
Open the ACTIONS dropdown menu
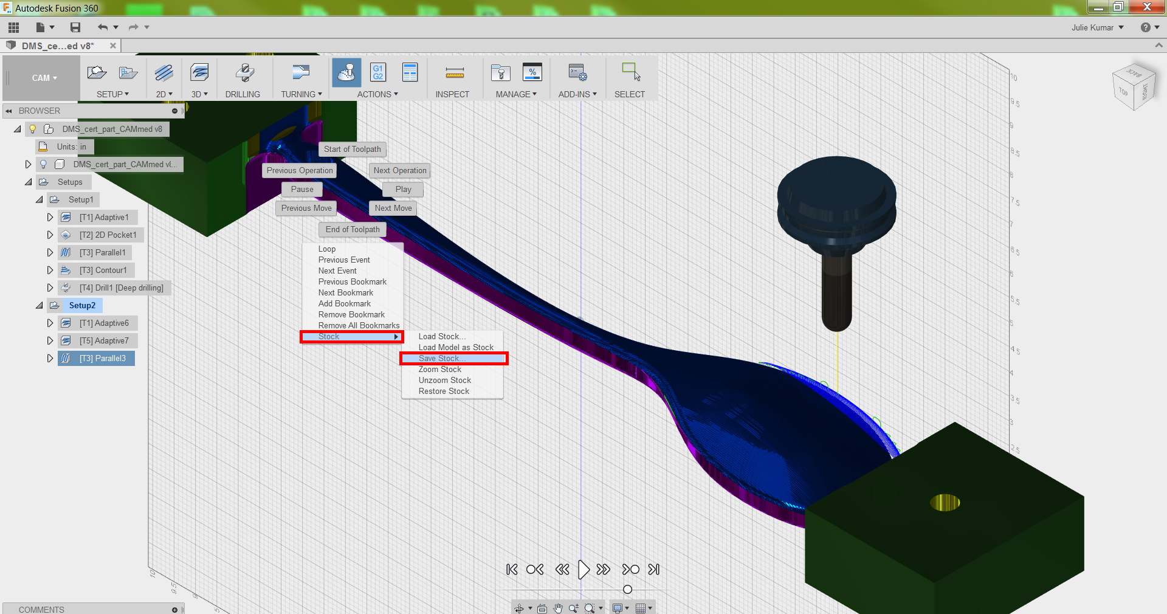click(x=377, y=94)
